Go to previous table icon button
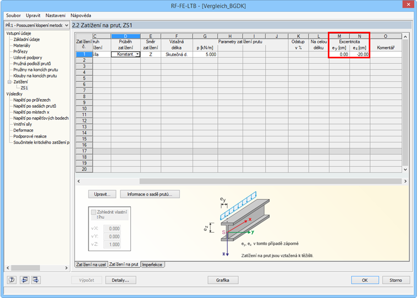 (25, 280)
